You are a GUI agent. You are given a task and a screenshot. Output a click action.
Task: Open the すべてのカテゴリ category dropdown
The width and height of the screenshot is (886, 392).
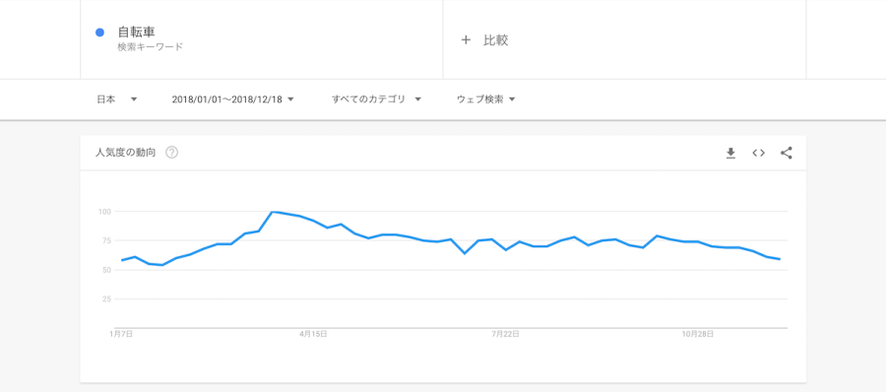tap(376, 99)
